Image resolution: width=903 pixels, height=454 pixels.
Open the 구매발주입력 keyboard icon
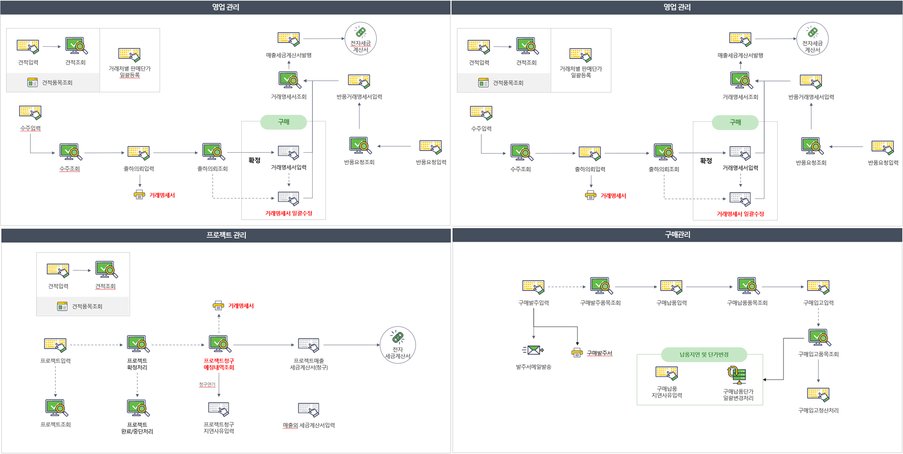click(x=533, y=287)
